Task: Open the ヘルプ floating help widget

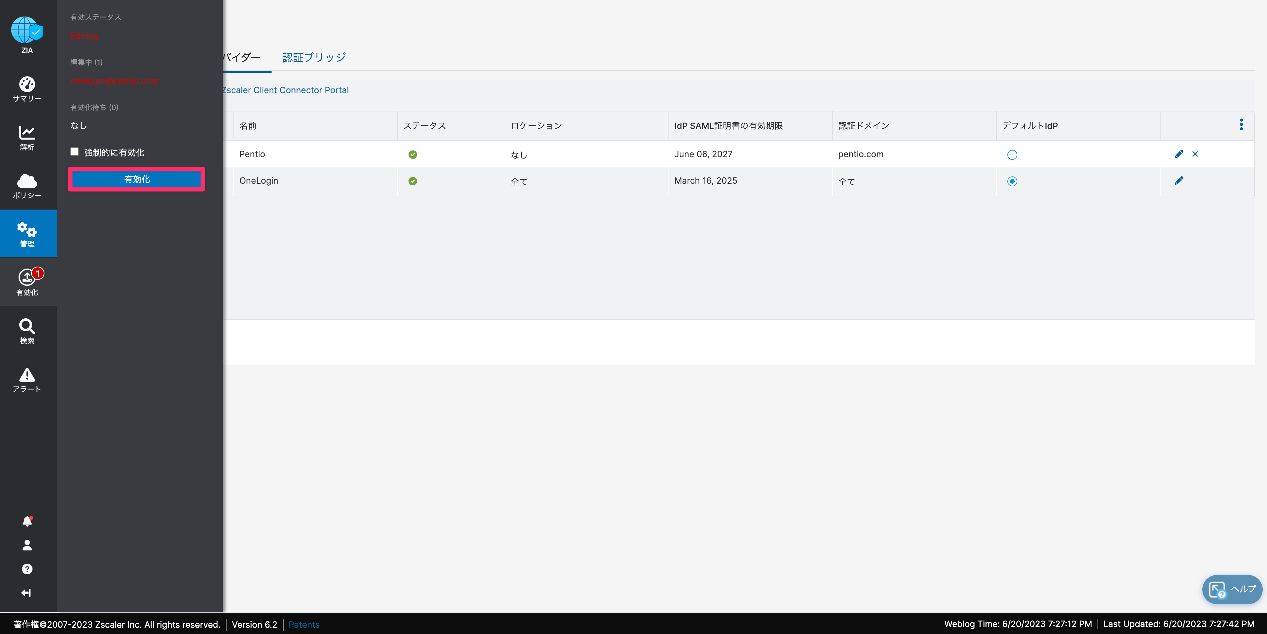Action: click(1232, 589)
